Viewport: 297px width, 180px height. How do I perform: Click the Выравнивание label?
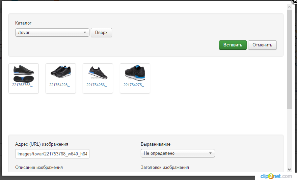[156, 144]
